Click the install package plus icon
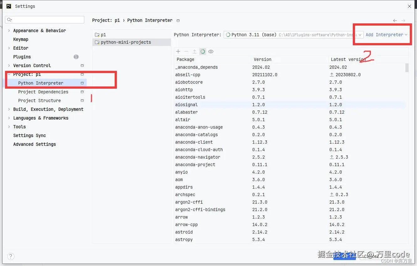Viewport: 417px width, 266px height. pos(178,52)
